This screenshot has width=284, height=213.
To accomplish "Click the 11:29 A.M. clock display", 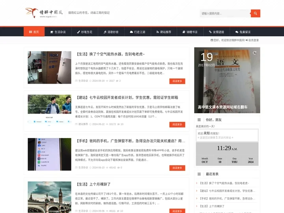I will coord(227,148).
